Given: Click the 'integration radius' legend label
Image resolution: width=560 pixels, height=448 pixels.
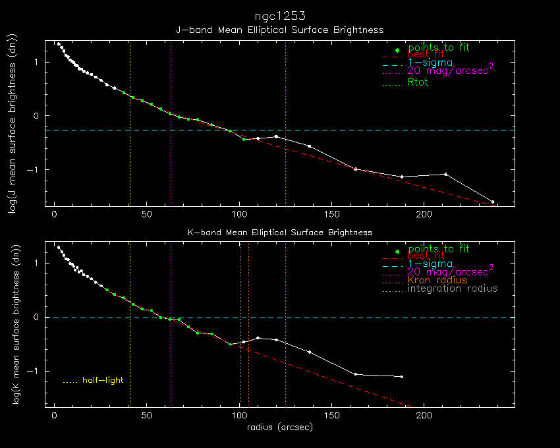Looking at the screenshot, I should click(453, 289).
